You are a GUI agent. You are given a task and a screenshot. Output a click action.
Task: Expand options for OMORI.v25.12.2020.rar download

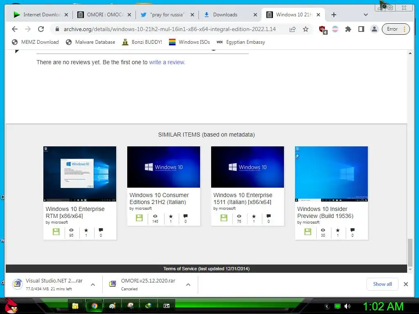pyautogui.click(x=188, y=285)
